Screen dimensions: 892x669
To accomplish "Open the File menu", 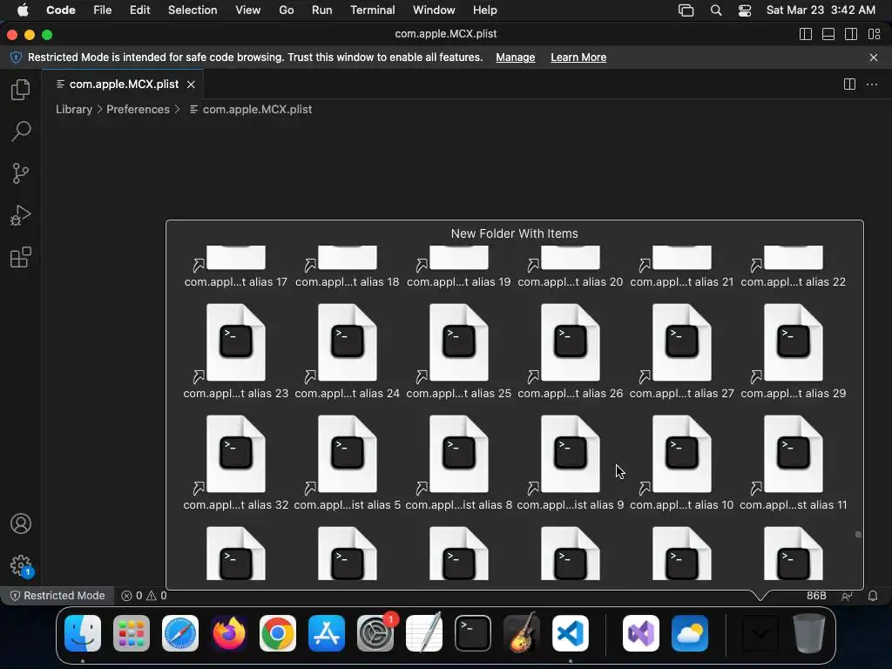I will pos(103,10).
